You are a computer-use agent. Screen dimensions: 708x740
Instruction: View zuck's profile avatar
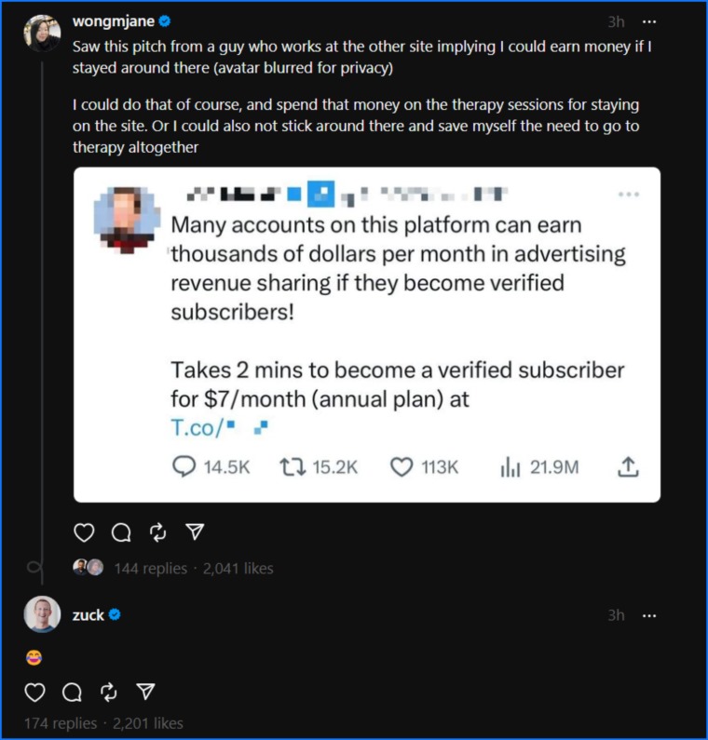click(x=42, y=614)
